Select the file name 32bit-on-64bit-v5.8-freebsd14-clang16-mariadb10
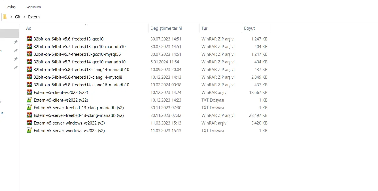Viewport: 378px width, 191px height. (x=82, y=85)
